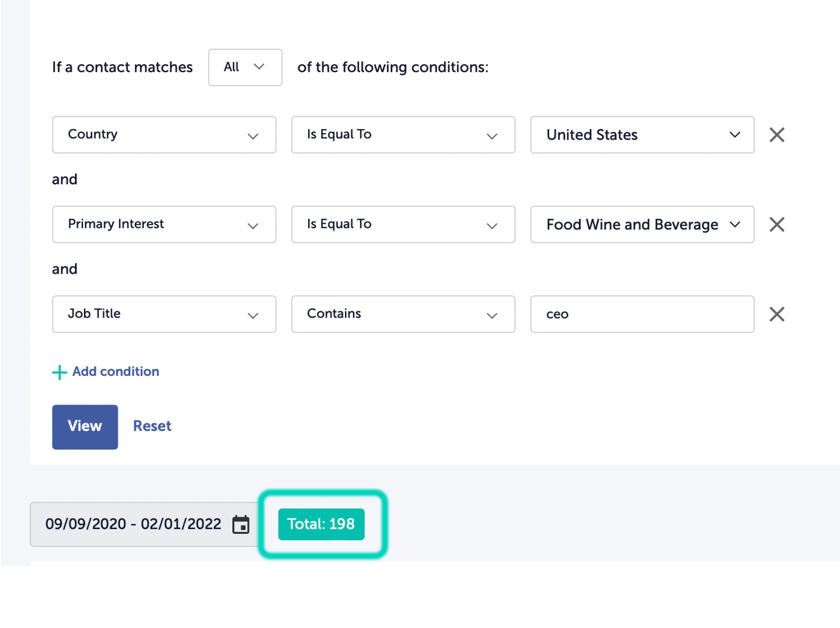
Task: Click the Reset link
Action: point(152,426)
